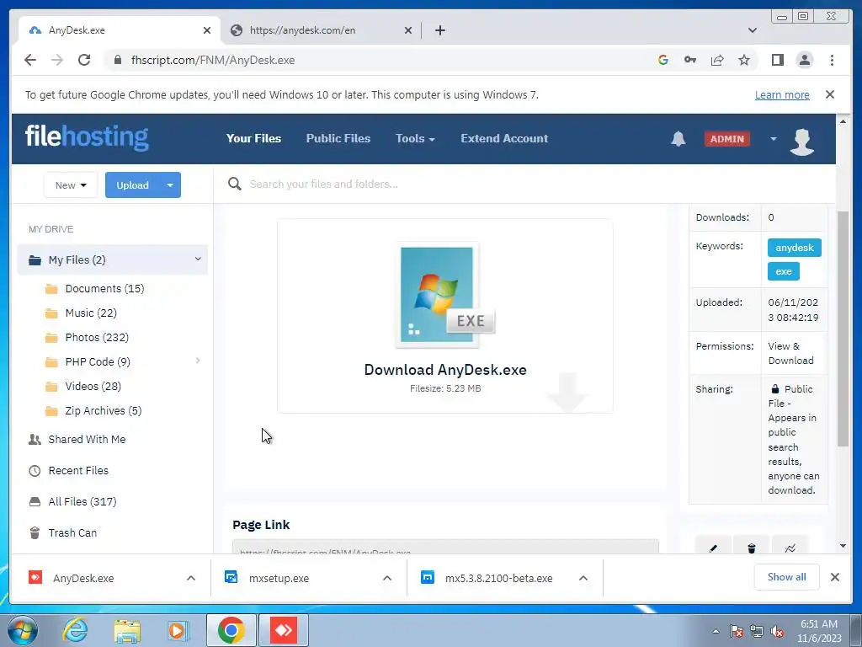Open Extend Account

(504, 139)
